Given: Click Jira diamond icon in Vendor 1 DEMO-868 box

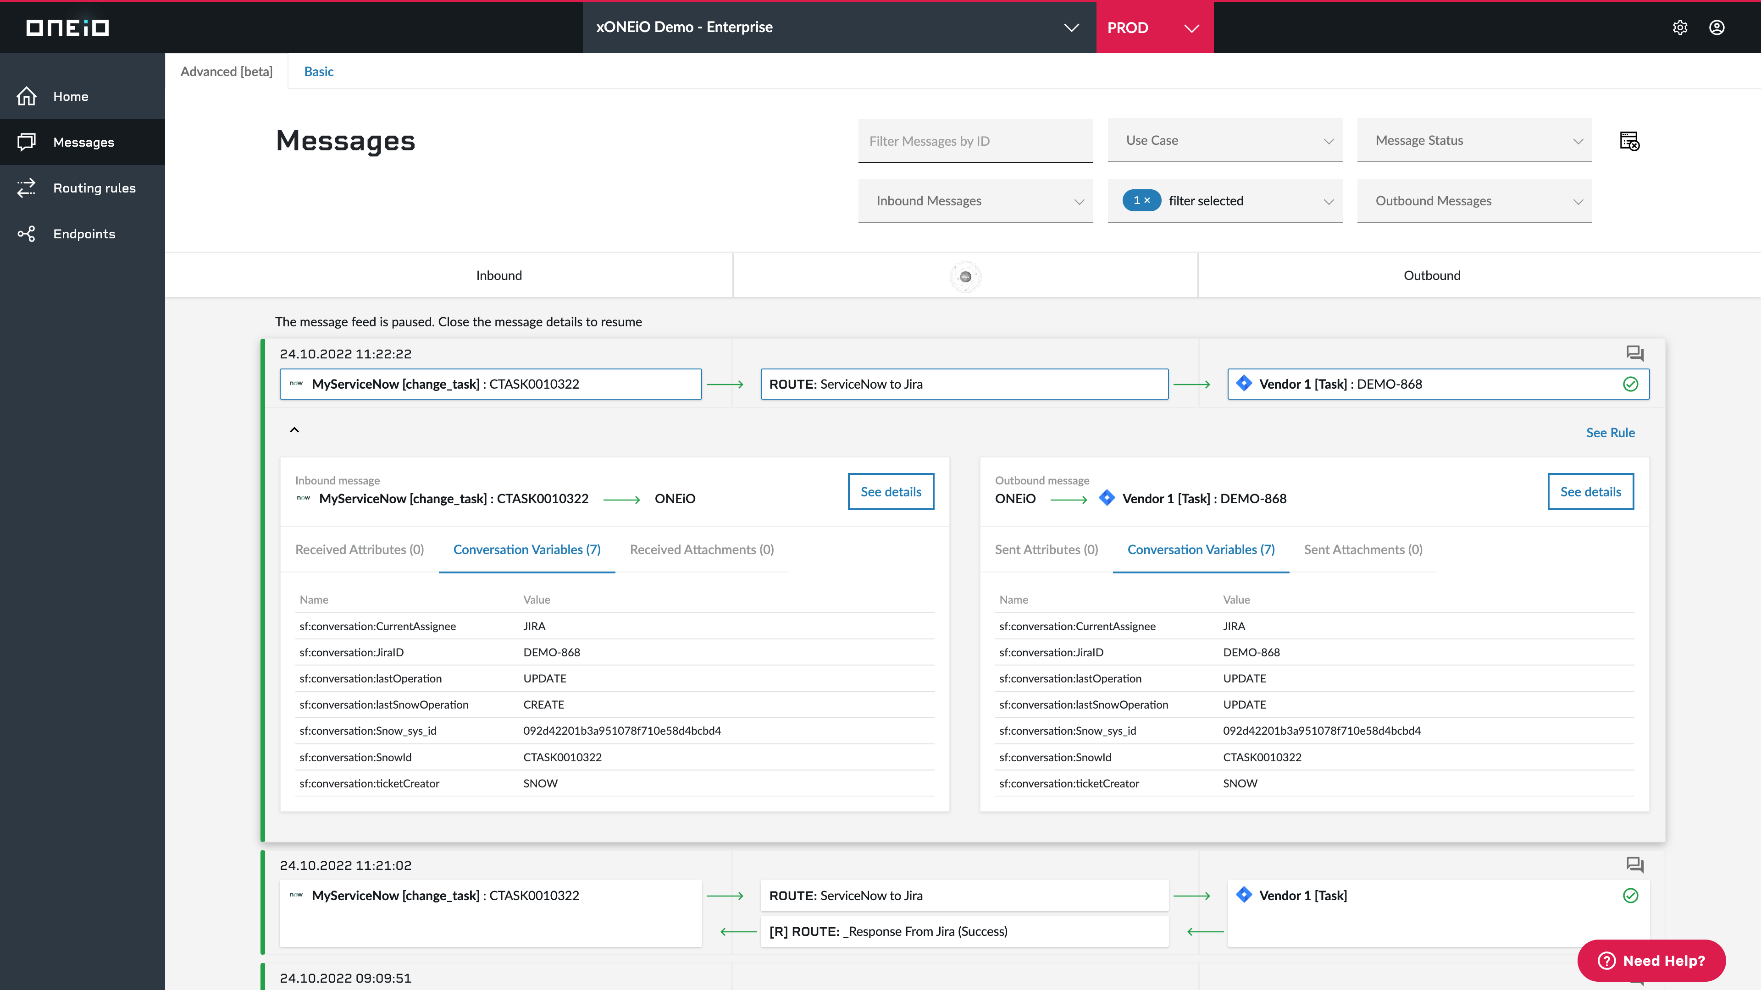Looking at the screenshot, I should tap(1244, 383).
